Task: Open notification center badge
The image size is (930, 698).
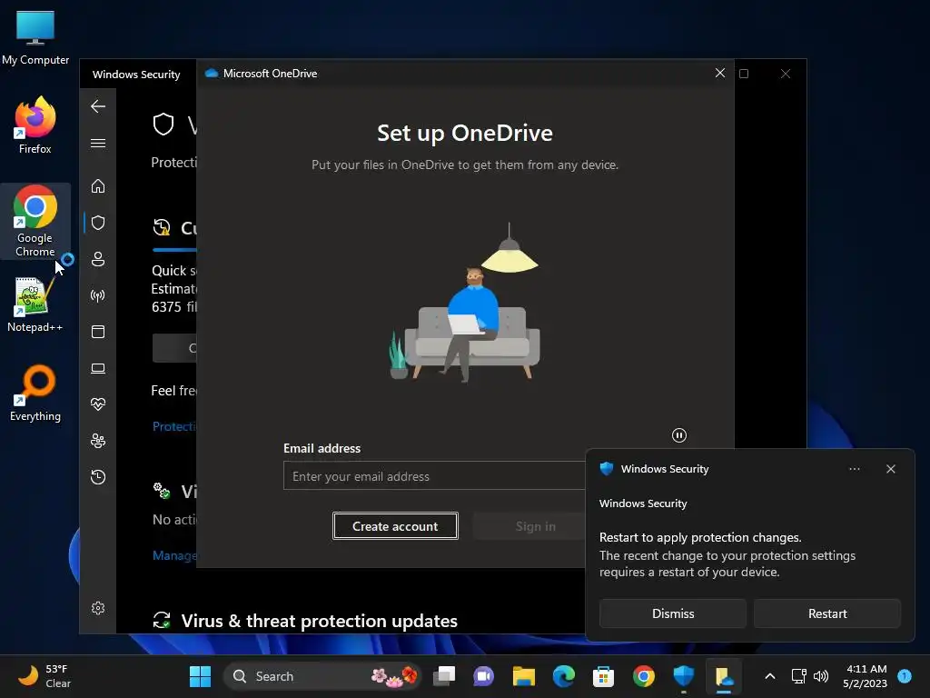Action: [x=905, y=675]
